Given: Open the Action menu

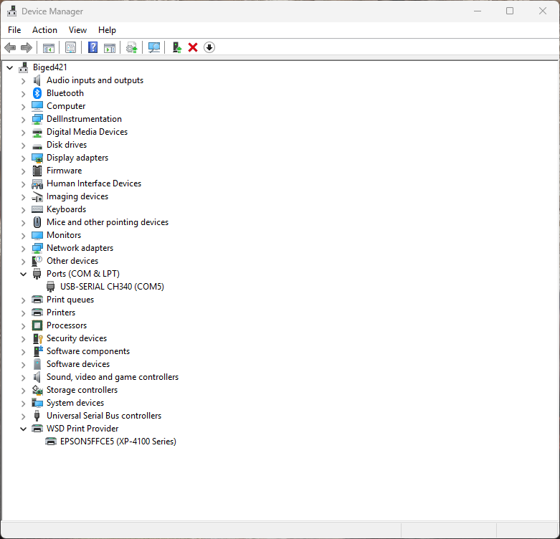Looking at the screenshot, I should [x=44, y=30].
